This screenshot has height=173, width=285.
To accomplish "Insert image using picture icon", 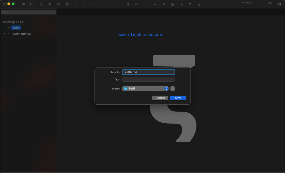I will click(173, 4).
